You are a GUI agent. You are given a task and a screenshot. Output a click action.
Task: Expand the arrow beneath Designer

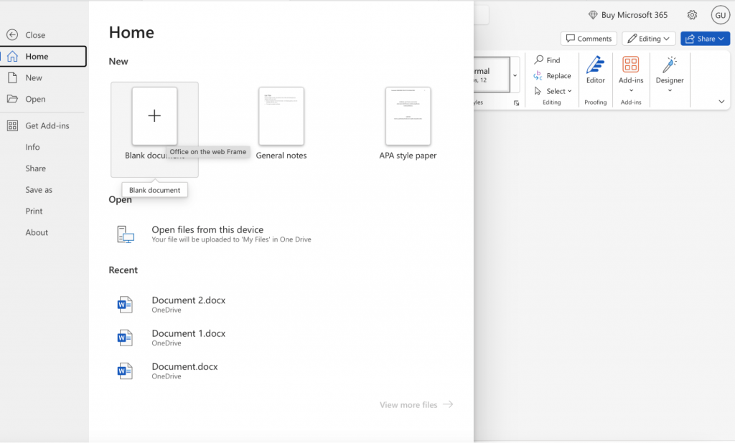tap(670, 90)
